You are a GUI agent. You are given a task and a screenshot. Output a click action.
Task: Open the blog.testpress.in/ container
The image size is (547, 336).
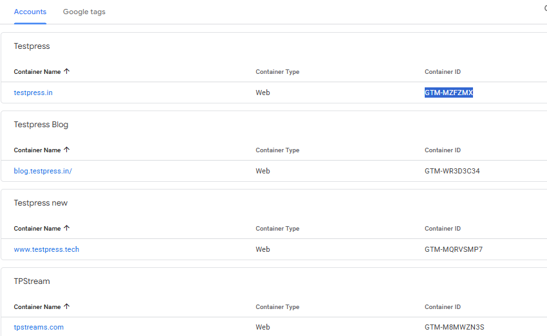pos(48,171)
